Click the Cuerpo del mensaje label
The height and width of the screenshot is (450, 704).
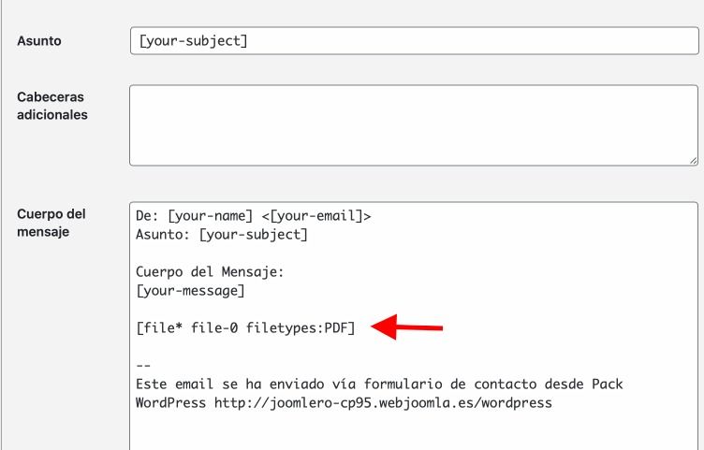click(x=51, y=223)
